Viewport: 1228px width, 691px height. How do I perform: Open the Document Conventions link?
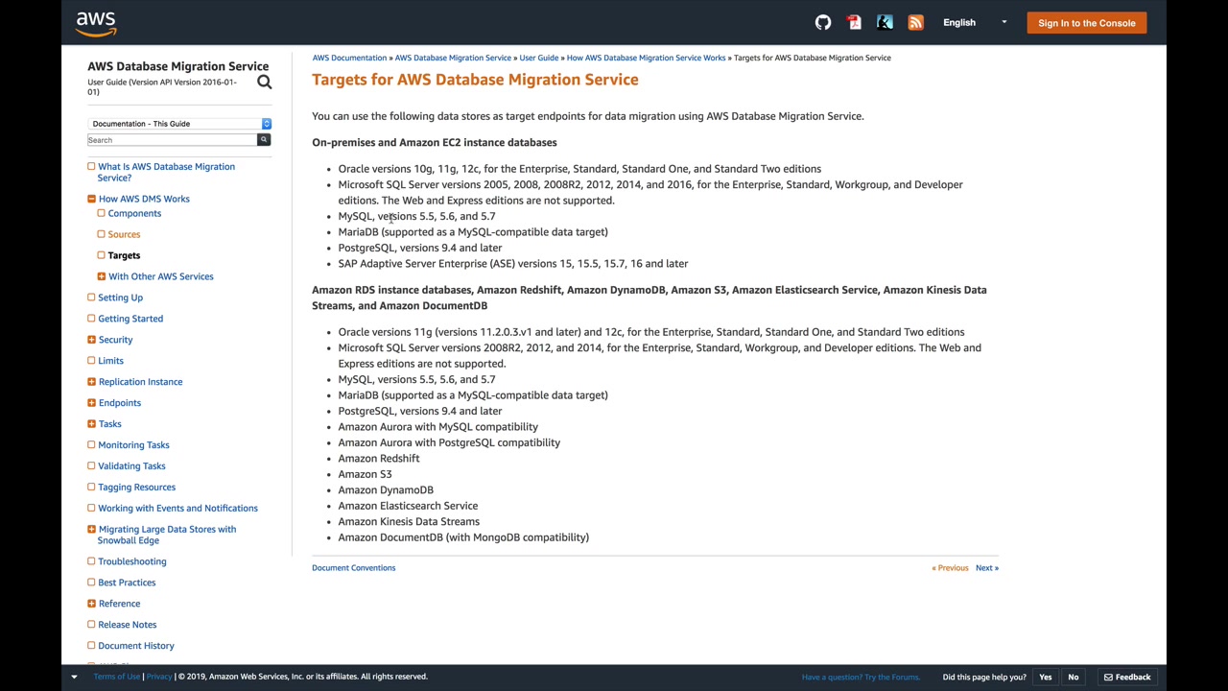point(353,568)
